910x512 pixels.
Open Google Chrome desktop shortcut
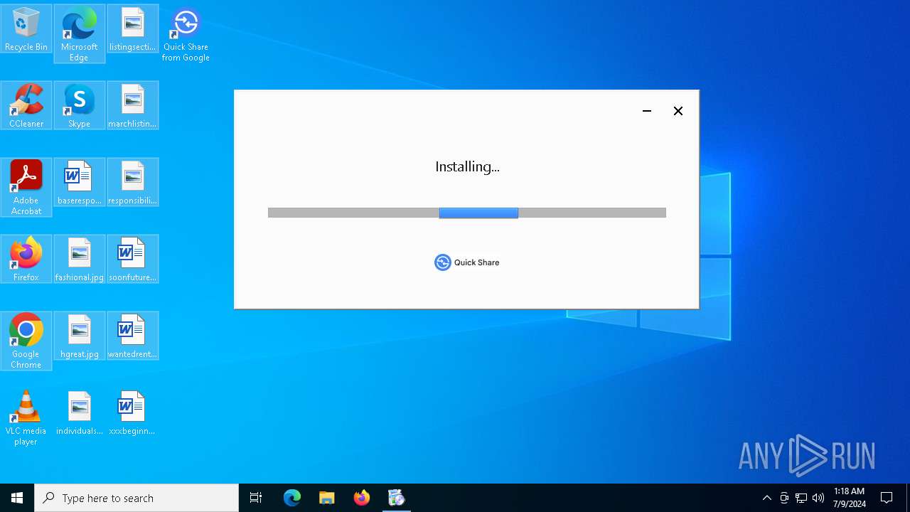click(x=26, y=341)
